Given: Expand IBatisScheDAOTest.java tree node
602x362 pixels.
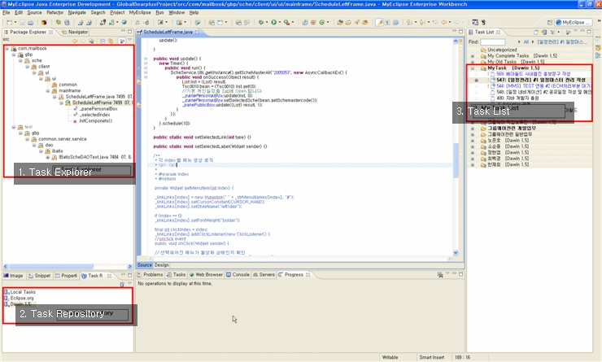Looking at the screenshot, I should 48,157.
